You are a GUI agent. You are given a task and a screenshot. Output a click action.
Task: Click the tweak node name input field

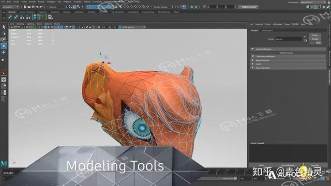click(289, 39)
